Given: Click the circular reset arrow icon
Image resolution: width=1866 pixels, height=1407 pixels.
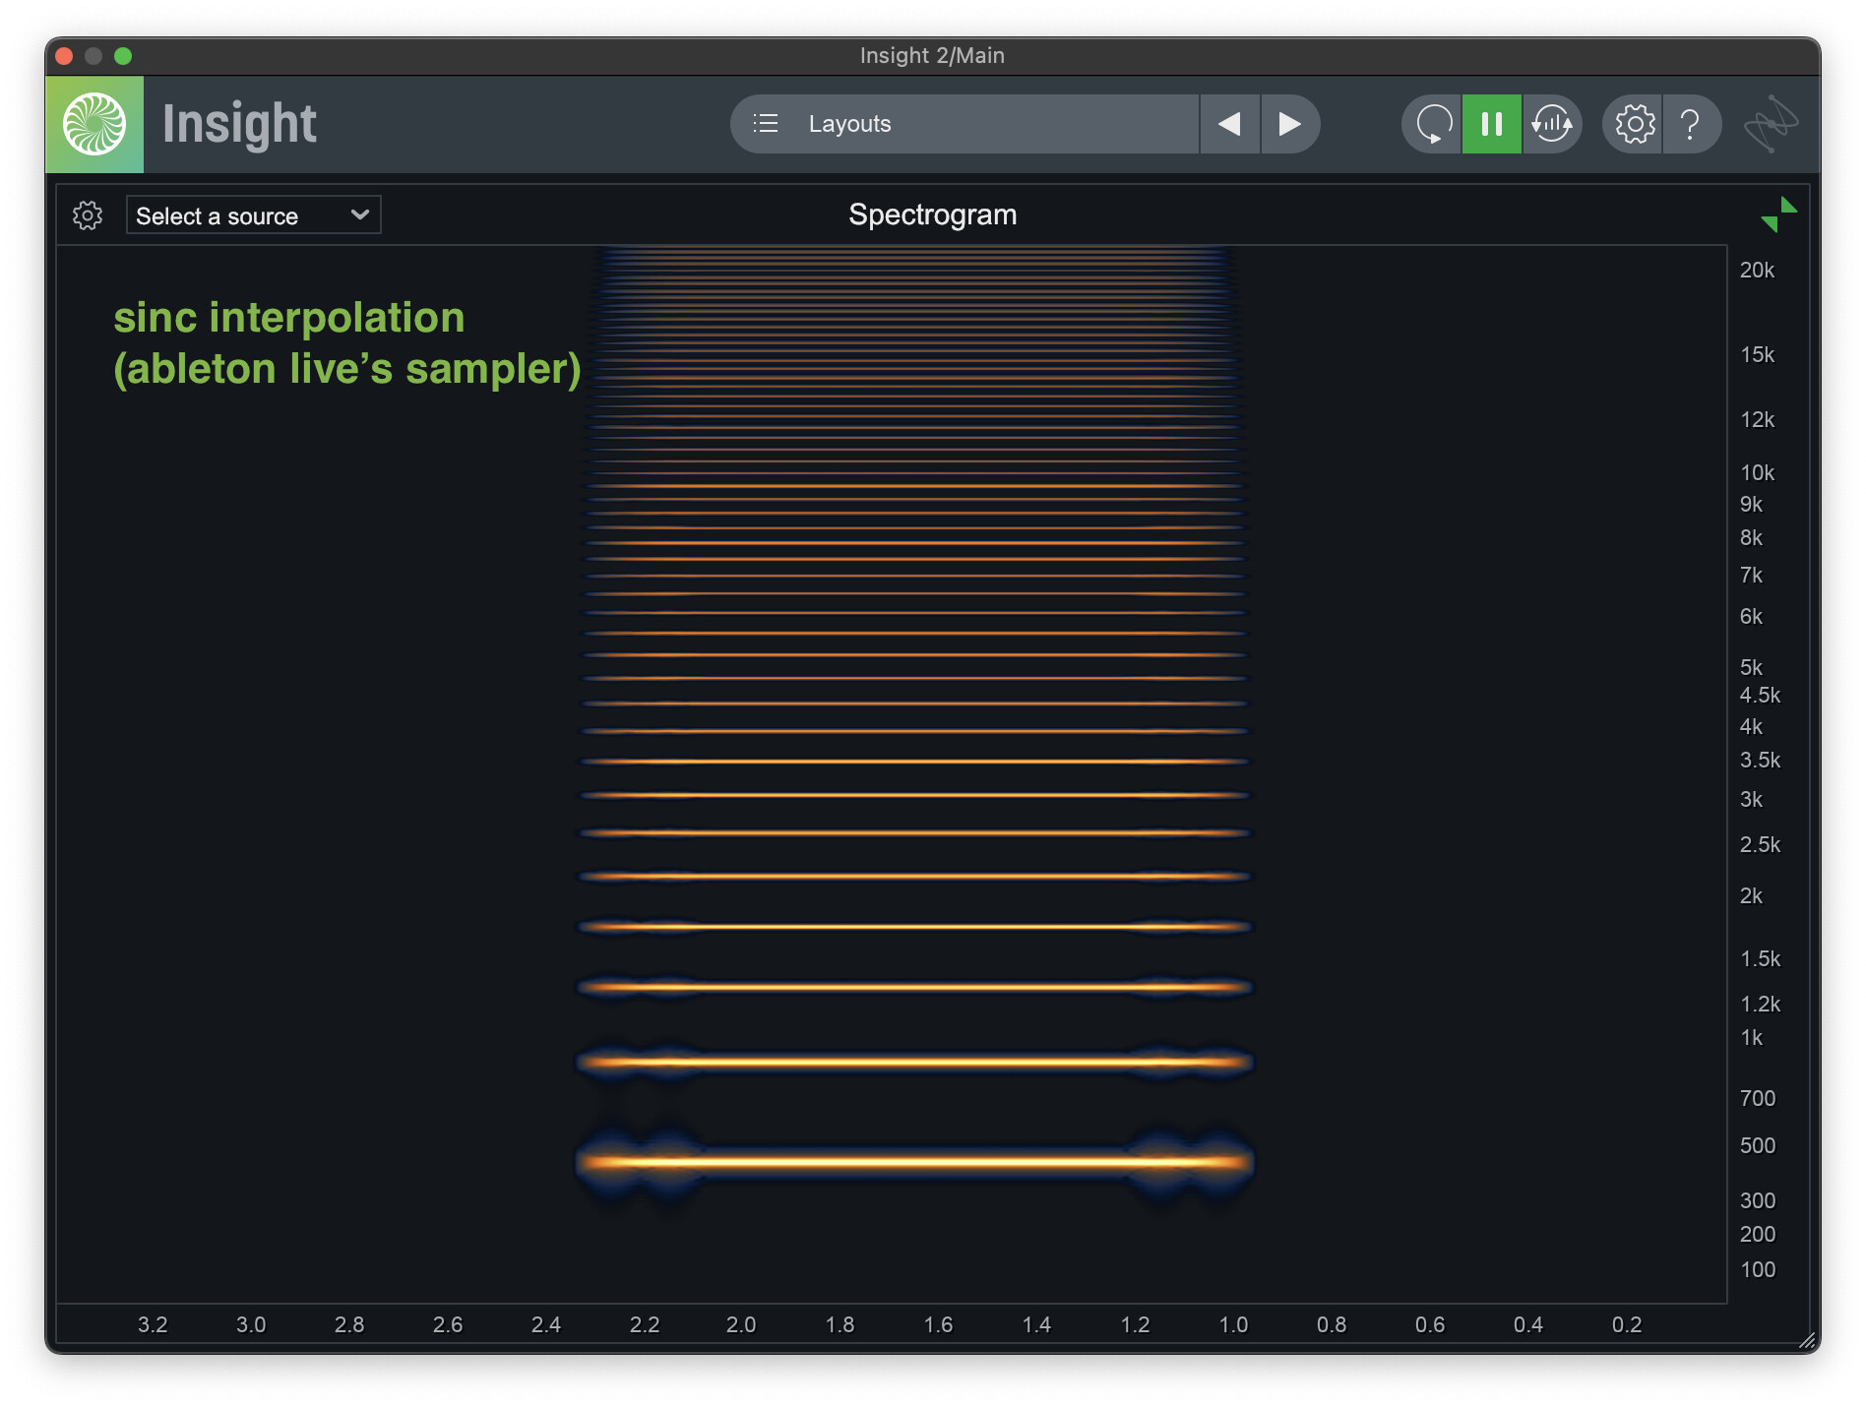Looking at the screenshot, I should [x=1433, y=124].
